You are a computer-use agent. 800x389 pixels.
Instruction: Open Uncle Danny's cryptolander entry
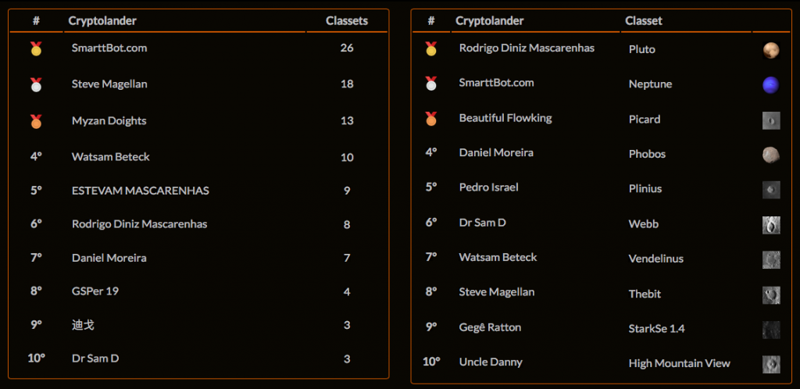(x=491, y=362)
